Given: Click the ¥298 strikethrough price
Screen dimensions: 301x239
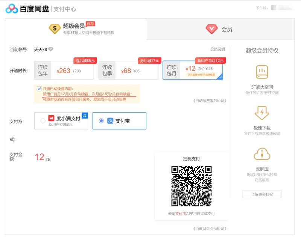Looking at the screenshot, I should (x=77, y=71).
